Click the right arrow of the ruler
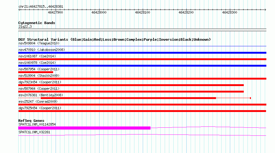The image size is (275, 153). point(265,10)
